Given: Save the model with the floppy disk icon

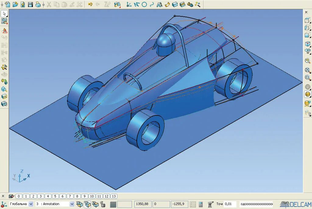Looking at the screenshot, I should [30, 4].
